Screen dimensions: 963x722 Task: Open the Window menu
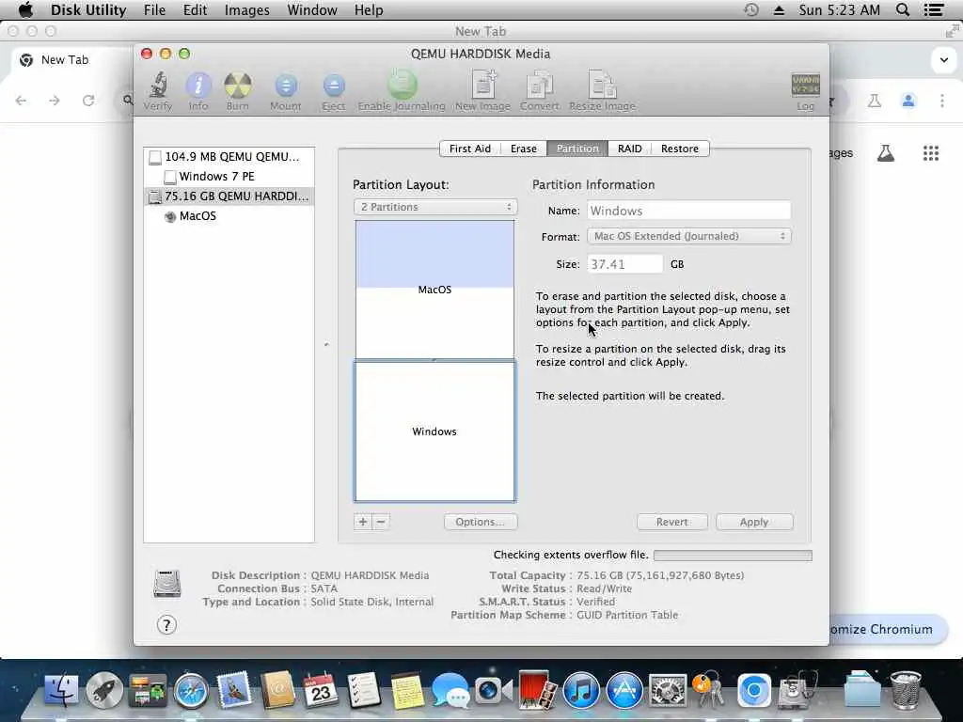312,9
